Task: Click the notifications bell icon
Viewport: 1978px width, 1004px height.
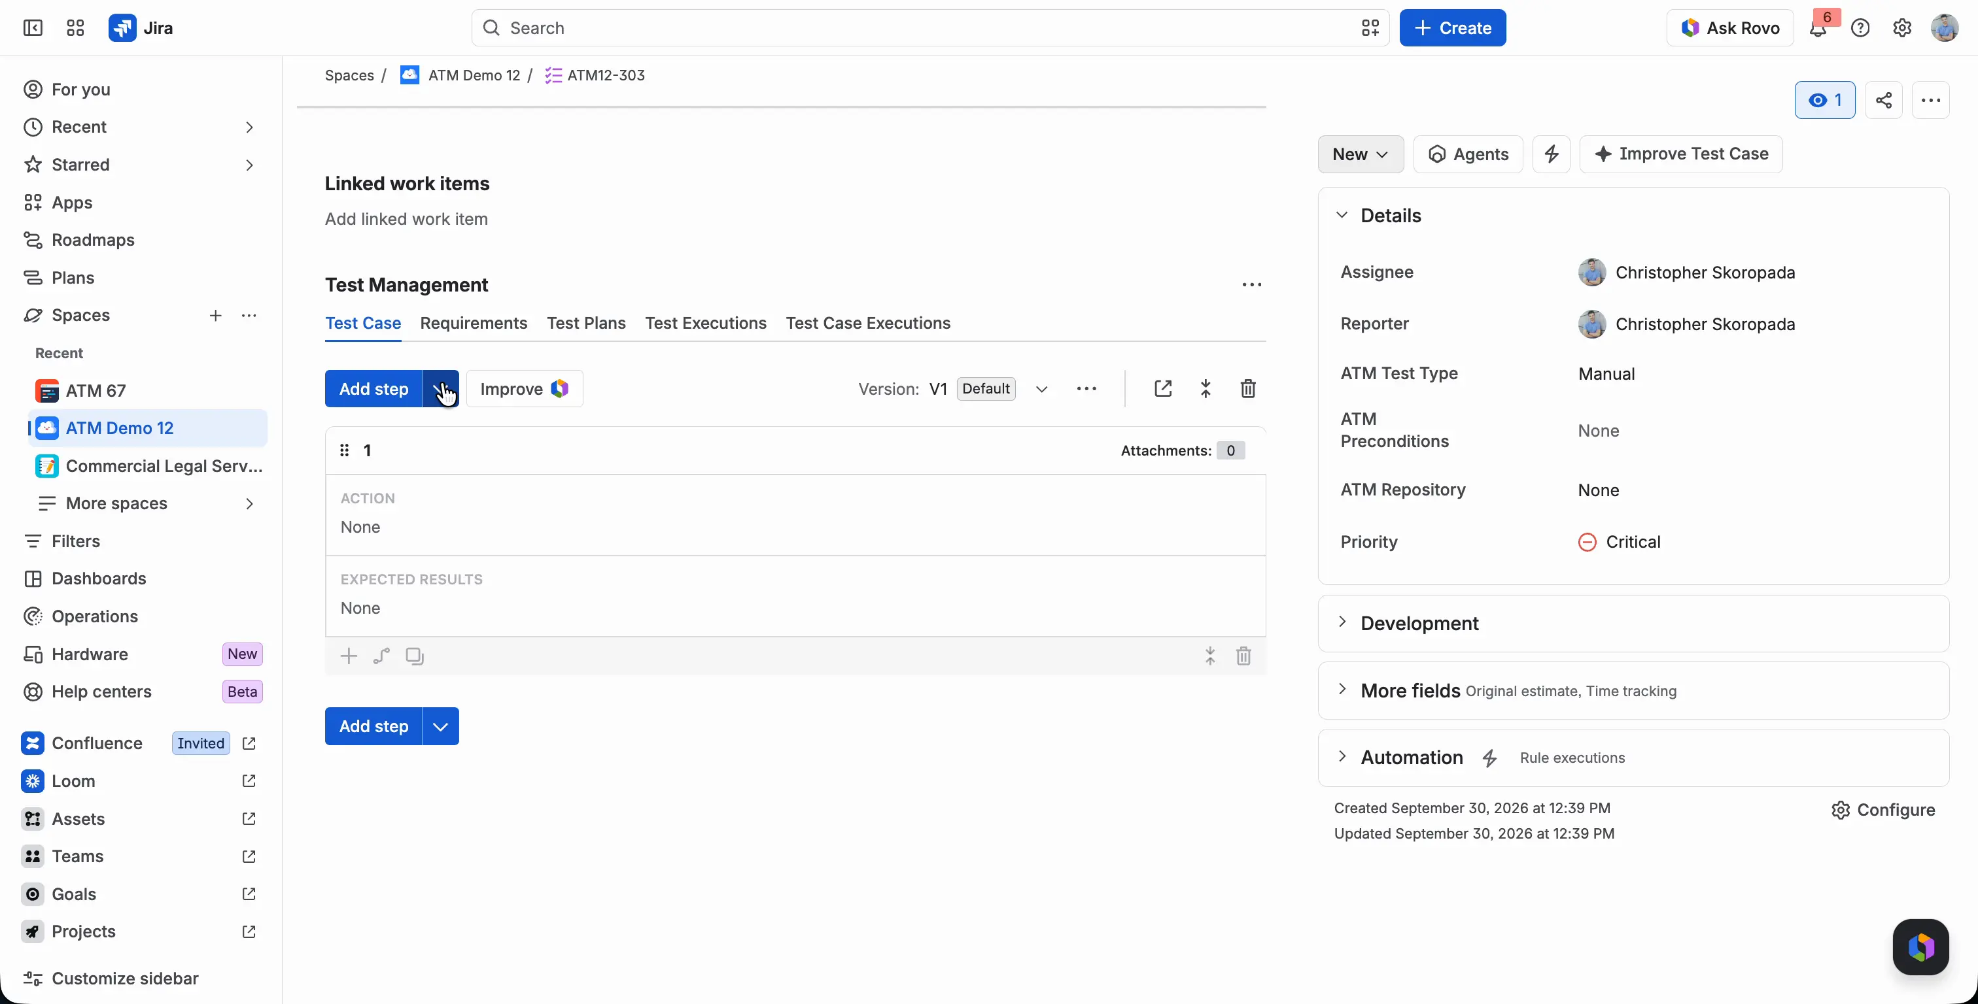Action: [x=1818, y=28]
